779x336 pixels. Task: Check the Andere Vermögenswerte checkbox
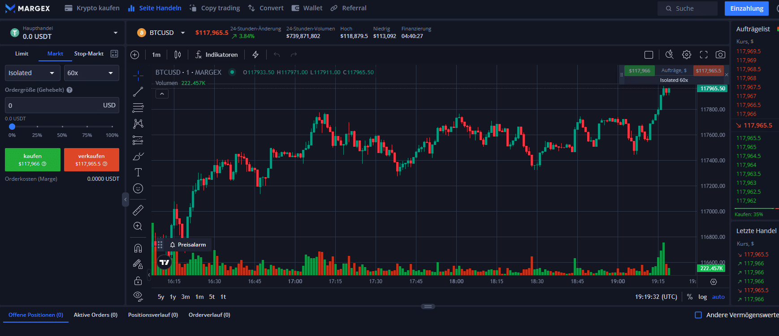pos(698,315)
